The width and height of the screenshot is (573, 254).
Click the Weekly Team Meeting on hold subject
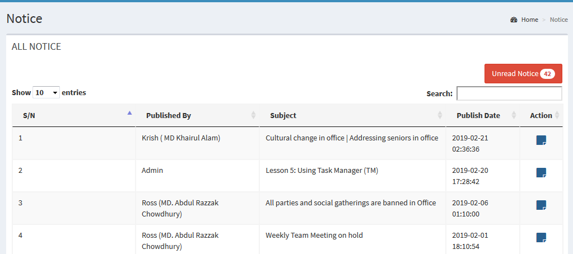click(314, 236)
